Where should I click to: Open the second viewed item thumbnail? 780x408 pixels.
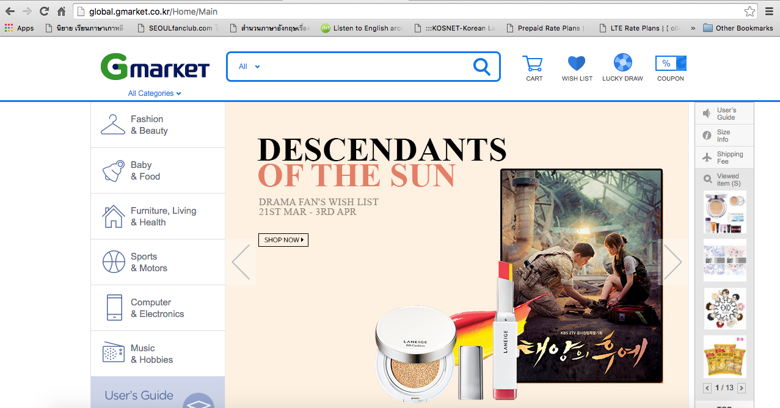(x=725, y=260)
